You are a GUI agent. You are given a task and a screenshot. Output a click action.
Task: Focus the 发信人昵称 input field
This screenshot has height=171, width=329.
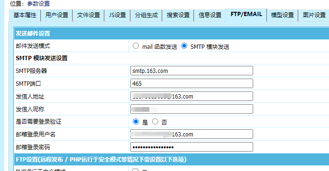click(192, 109)
